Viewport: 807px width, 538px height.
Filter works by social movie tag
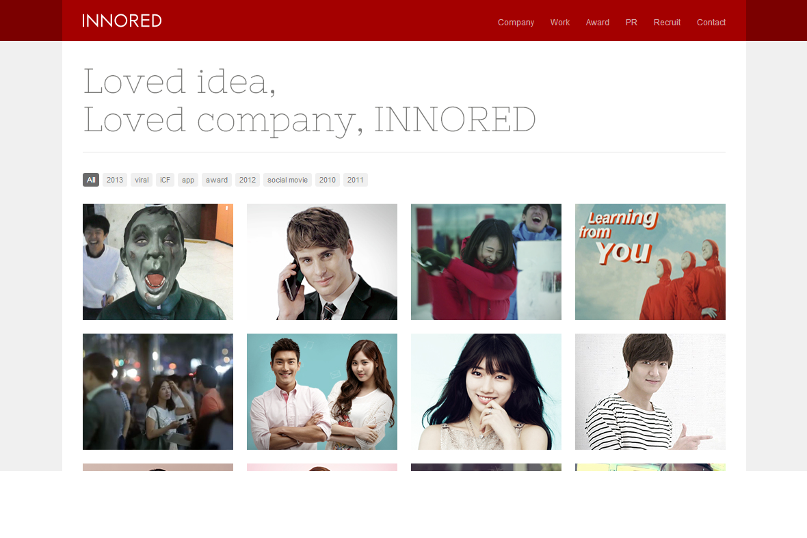tap(288, 180)
